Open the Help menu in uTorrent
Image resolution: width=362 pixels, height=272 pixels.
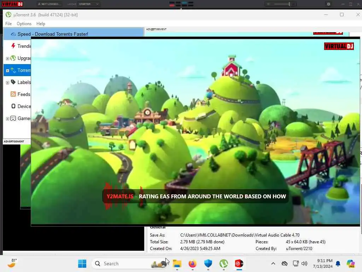pyautogui.click(x=41, y=24)
